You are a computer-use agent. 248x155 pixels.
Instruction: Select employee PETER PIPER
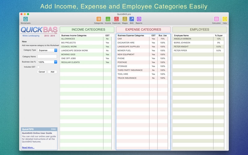tap(198, 51)
